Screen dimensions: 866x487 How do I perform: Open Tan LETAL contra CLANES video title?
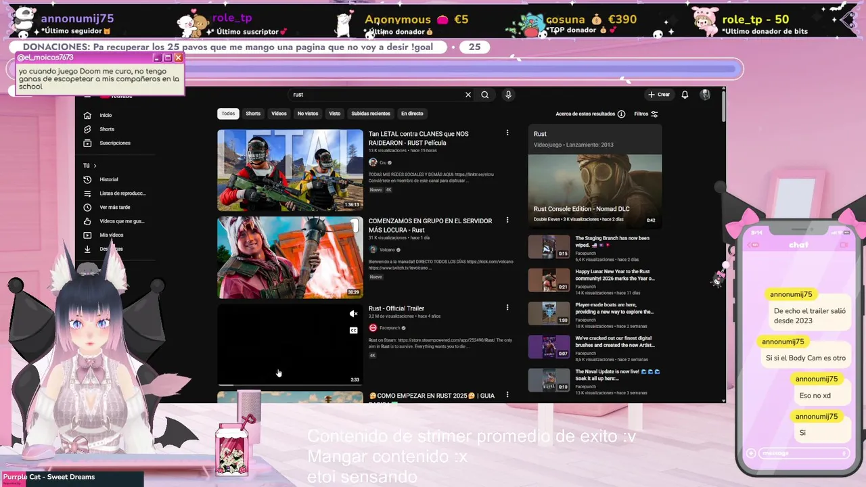click(x=418, y=138)
